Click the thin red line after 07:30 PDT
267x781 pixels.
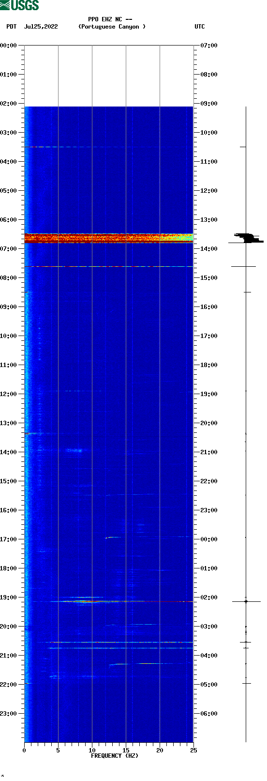point(109,266)
